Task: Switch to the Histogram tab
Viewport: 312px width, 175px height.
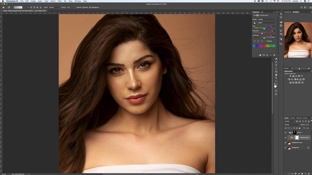Action: click(288, 12)
